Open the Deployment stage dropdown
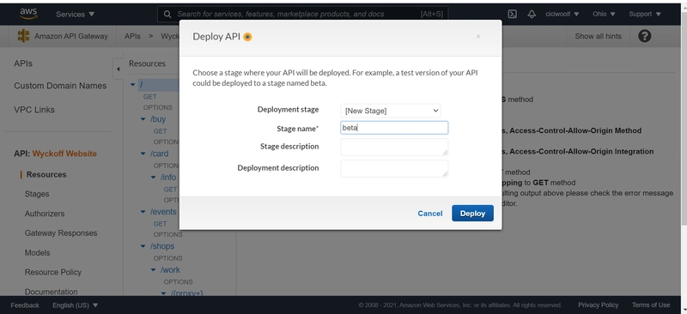Screen dimensions: 687x314 click(x=391, y=111)
